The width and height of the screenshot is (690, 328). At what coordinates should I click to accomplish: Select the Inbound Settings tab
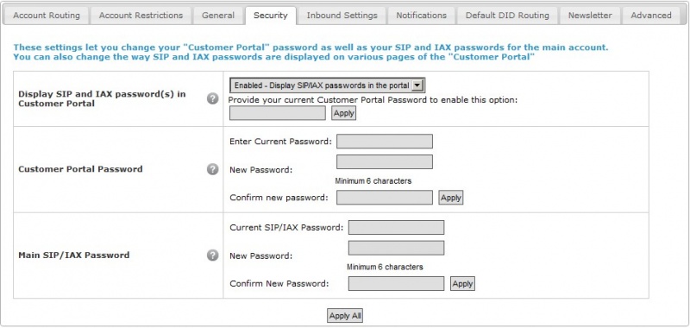tap(342, 16)
